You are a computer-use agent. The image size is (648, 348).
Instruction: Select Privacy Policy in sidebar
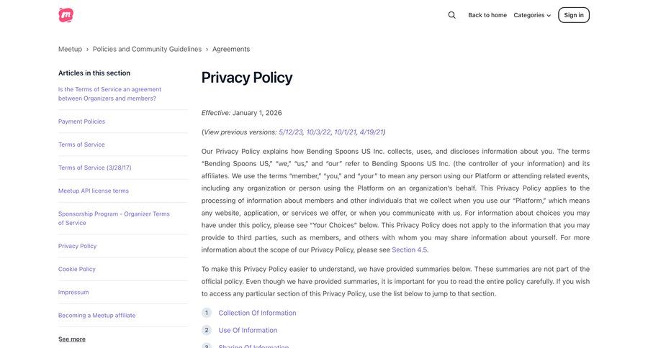coord(77,246)
